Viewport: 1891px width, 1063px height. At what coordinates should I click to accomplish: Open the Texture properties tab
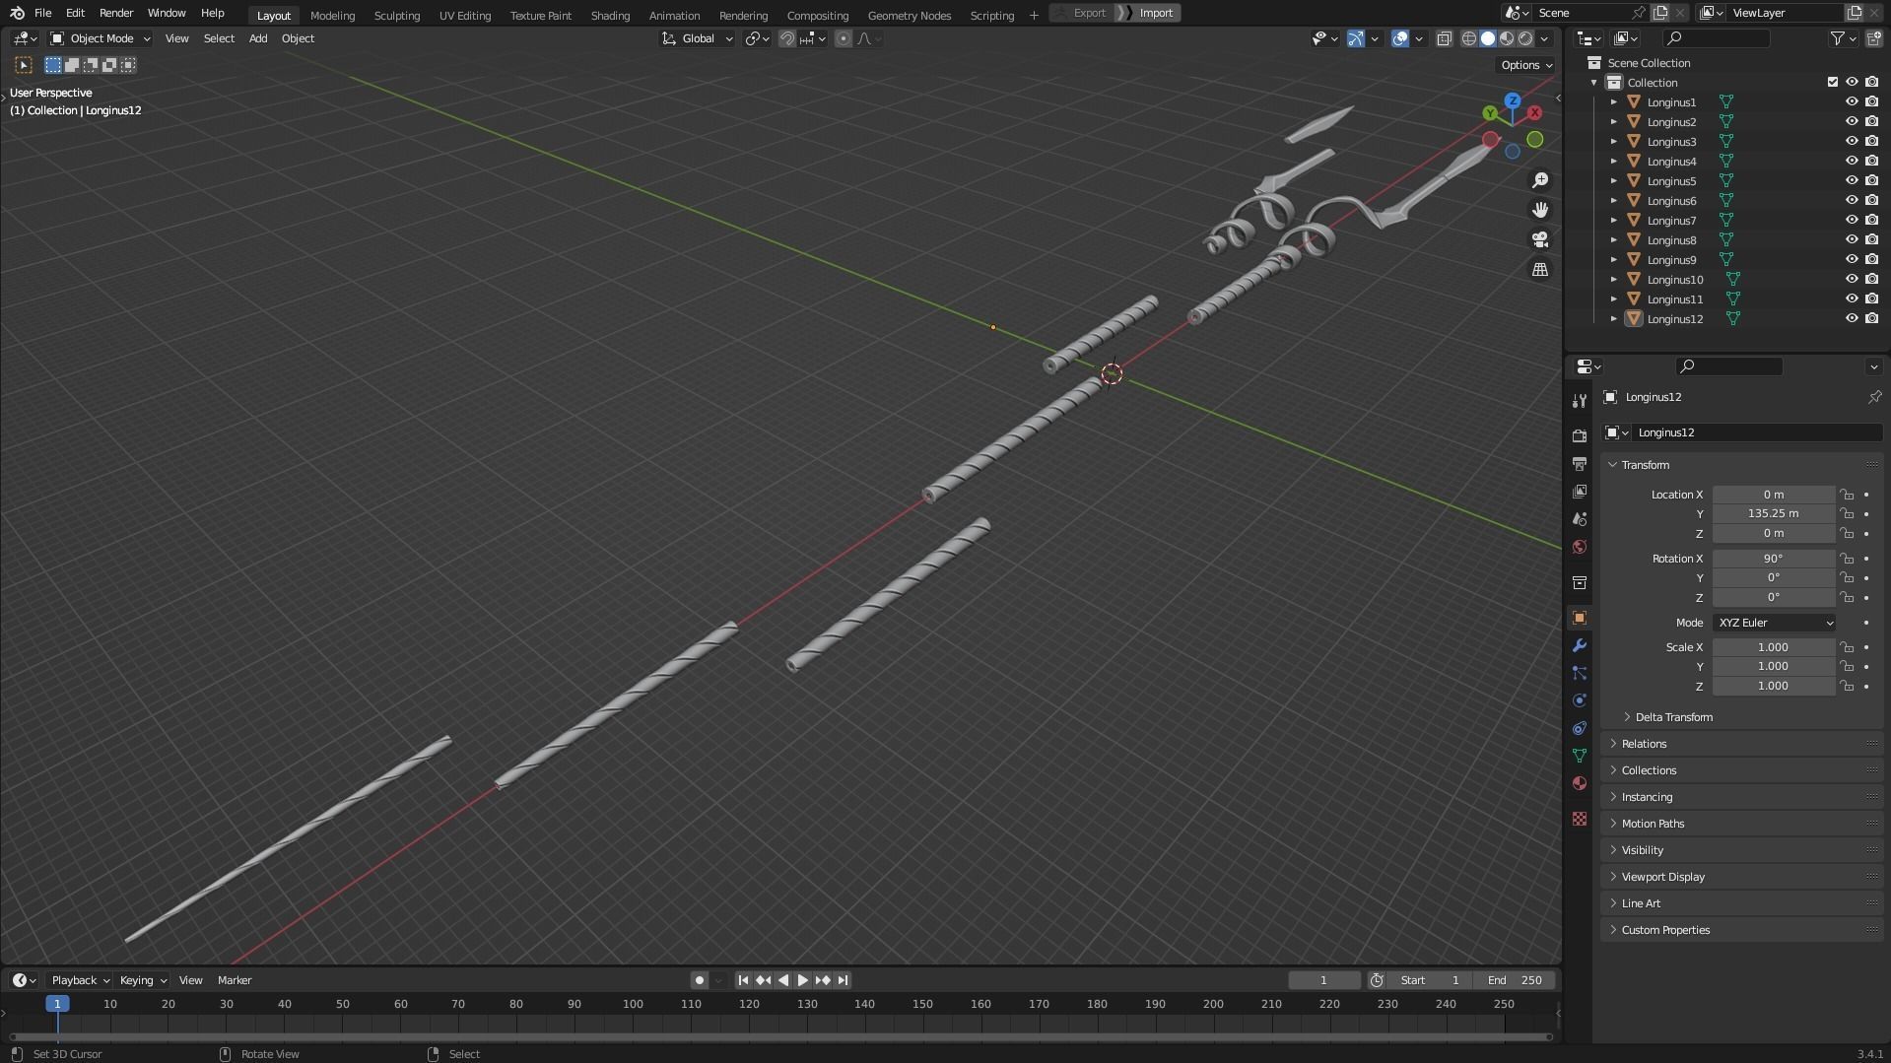(x=1580, y=819)
